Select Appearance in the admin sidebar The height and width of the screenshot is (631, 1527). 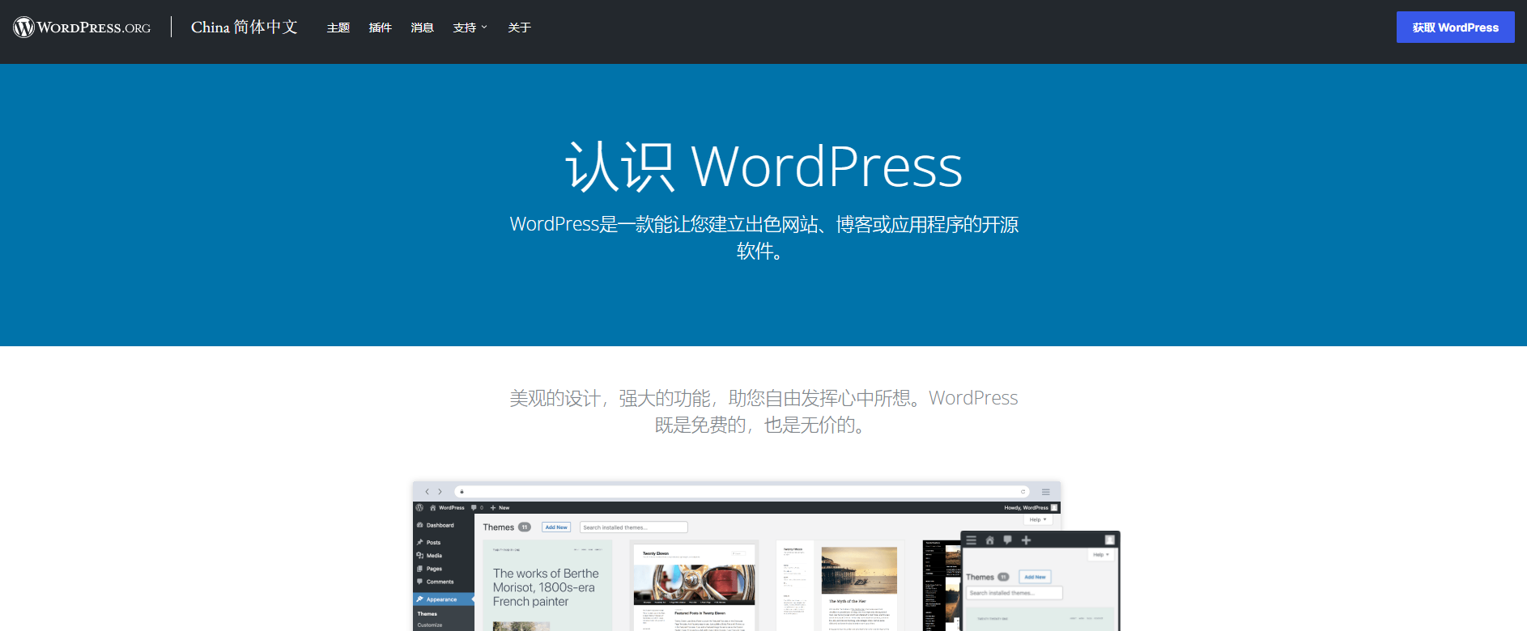click(x=444, y=599)
